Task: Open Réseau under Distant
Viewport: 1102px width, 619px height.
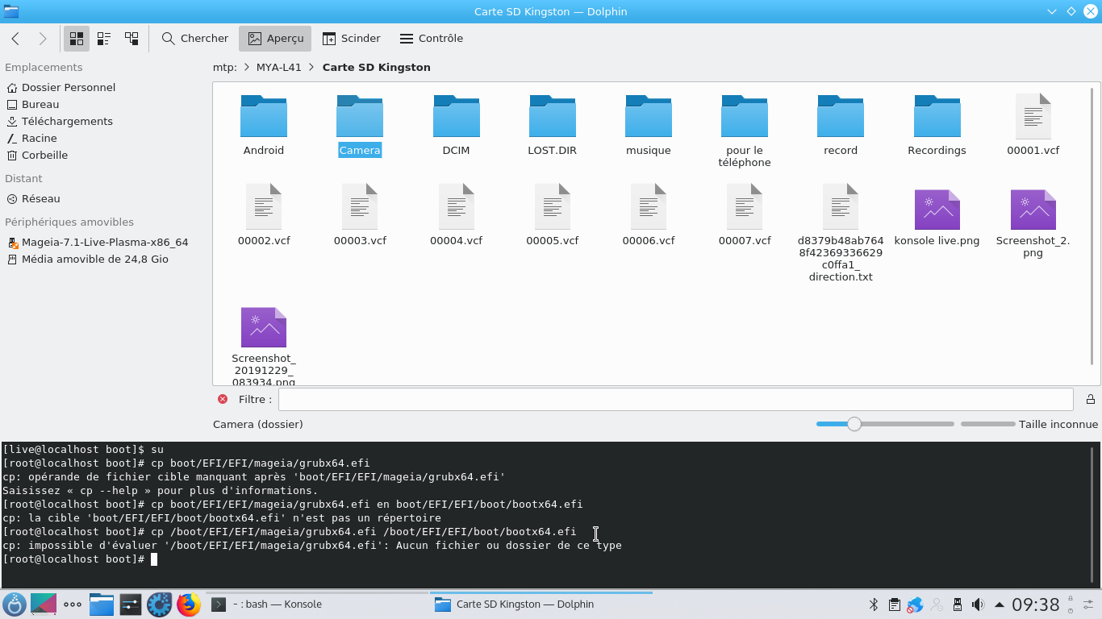Action: [34, 198]
